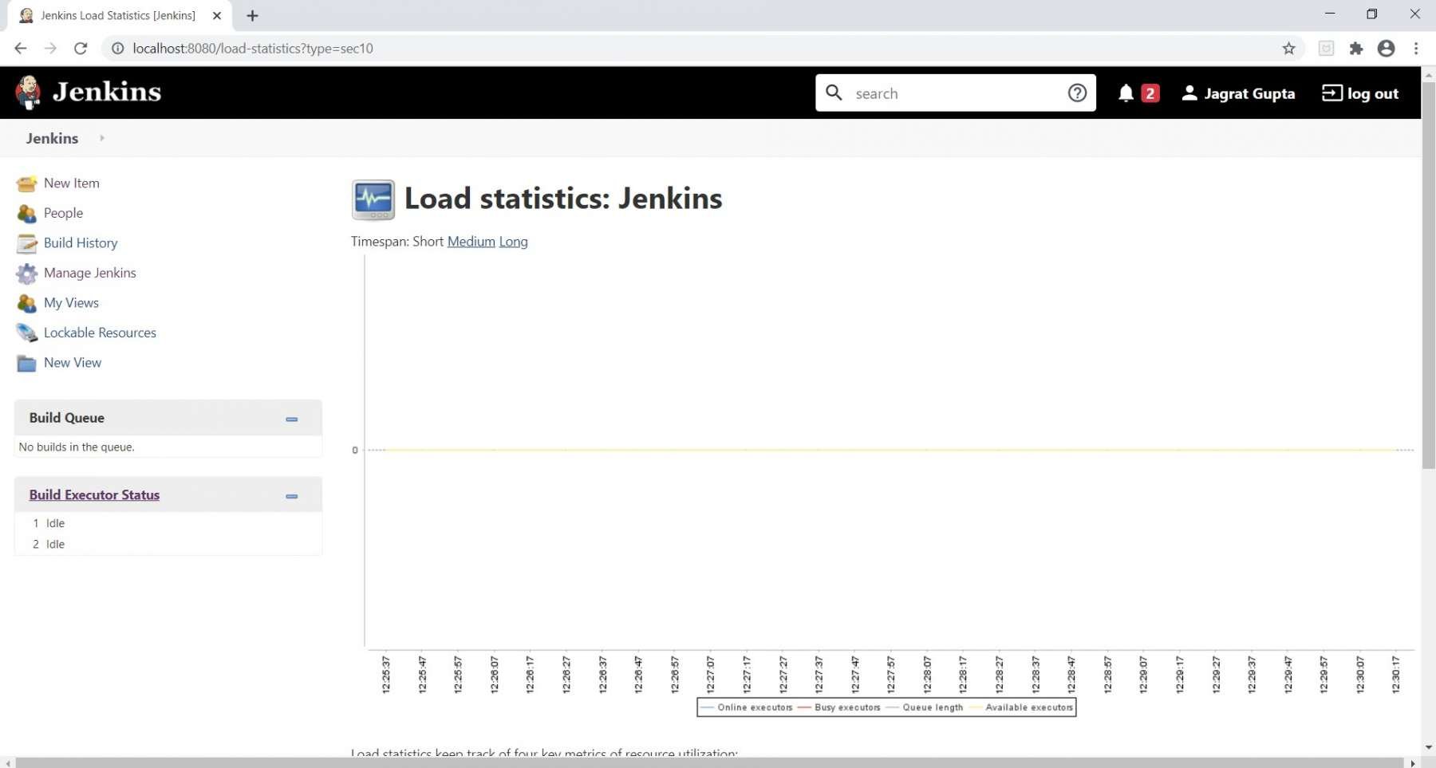Open the New Item link
This screenshot has width=1436, height=768.
[x=72, y=183]
